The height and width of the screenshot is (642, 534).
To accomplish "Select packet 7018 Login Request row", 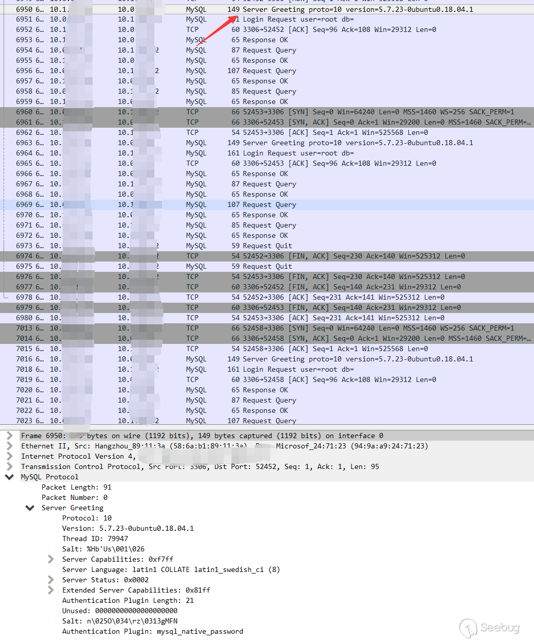I will tap(267, 370).
